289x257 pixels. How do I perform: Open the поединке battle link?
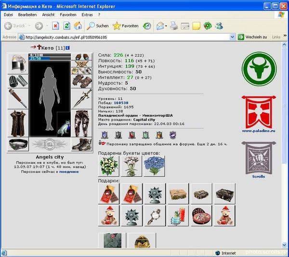coord(69,171)
